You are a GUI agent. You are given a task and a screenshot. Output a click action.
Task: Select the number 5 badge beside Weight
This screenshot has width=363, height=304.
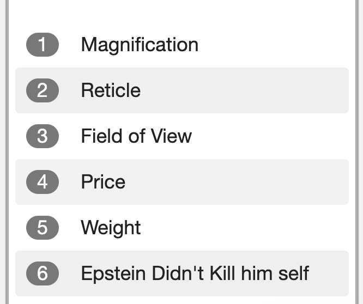pos(43,228)
